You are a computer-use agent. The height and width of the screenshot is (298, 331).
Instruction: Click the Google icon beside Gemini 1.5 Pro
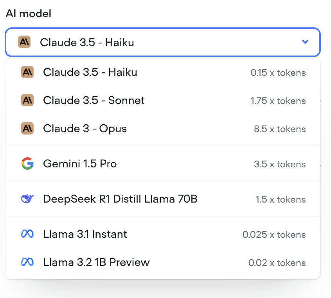point(27,163)
